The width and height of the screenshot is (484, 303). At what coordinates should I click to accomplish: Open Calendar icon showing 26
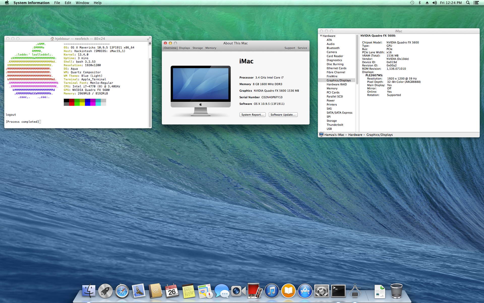(x=172, y=291)
